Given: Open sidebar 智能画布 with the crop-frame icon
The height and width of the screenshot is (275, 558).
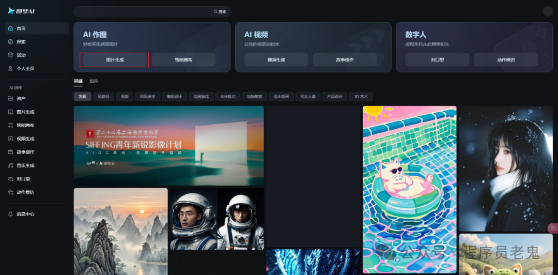Looking at the screenshot, I should pos(11,126).
